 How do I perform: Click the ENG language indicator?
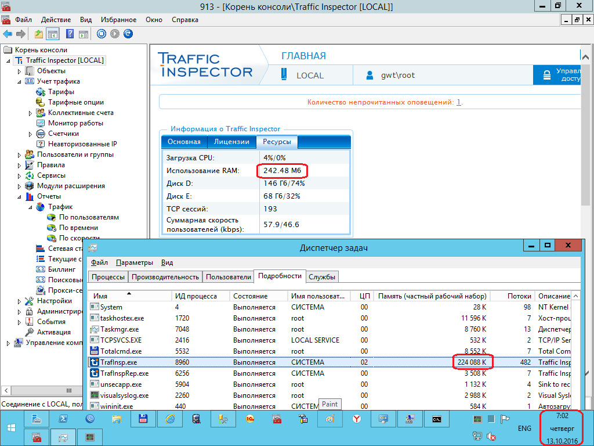(x=524, y=428)
